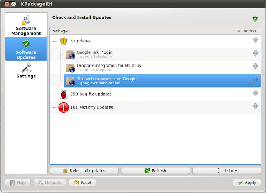Click the ladybug bug-fix icon
266x193 pixels.
click(x=64, y=94)
